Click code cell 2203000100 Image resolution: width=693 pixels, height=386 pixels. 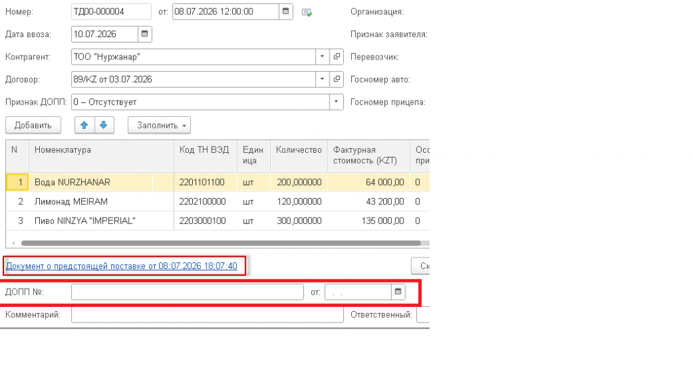pos(206,220)
